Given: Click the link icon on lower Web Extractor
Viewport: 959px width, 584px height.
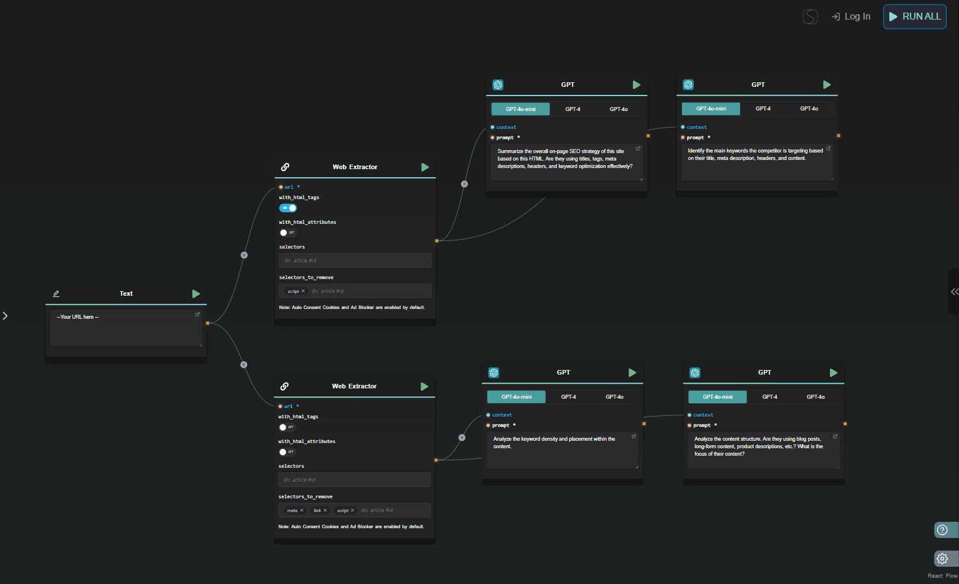Looking at the screenshot, I should [x=285, y=386].
